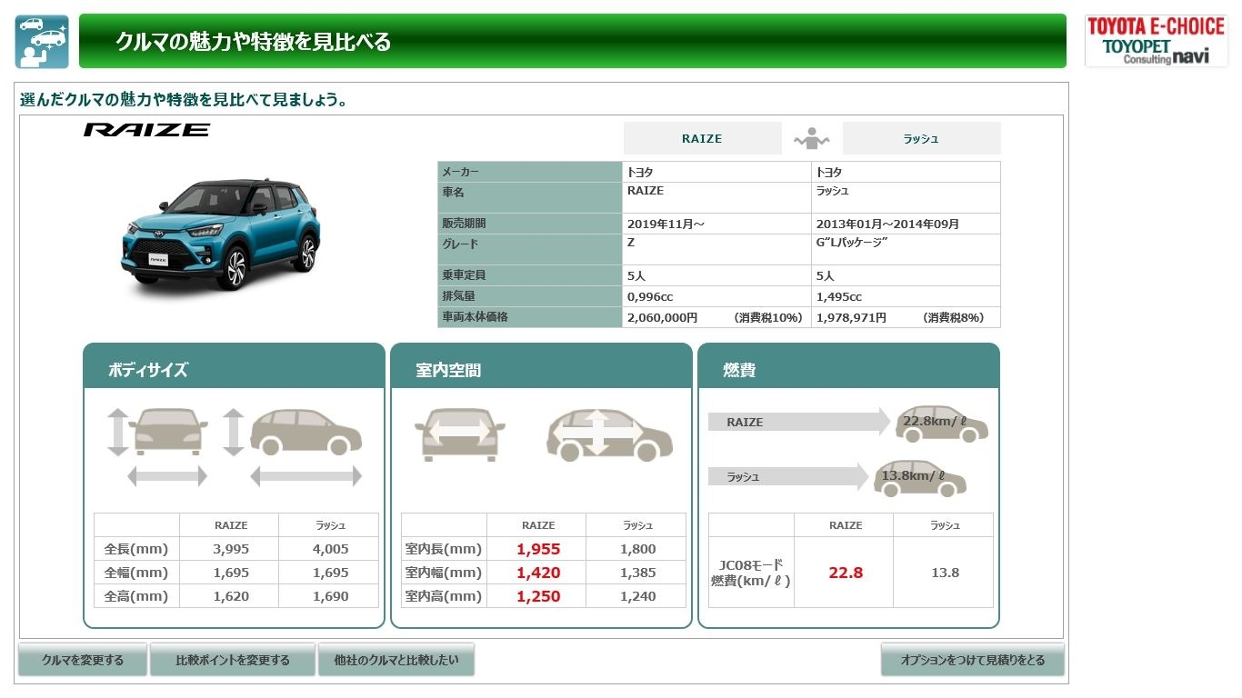Click the 乗車定員 row label
The image size is (1242, 698).
point(530,275)
